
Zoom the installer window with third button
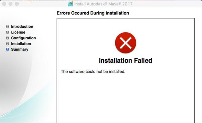[17, 4]
